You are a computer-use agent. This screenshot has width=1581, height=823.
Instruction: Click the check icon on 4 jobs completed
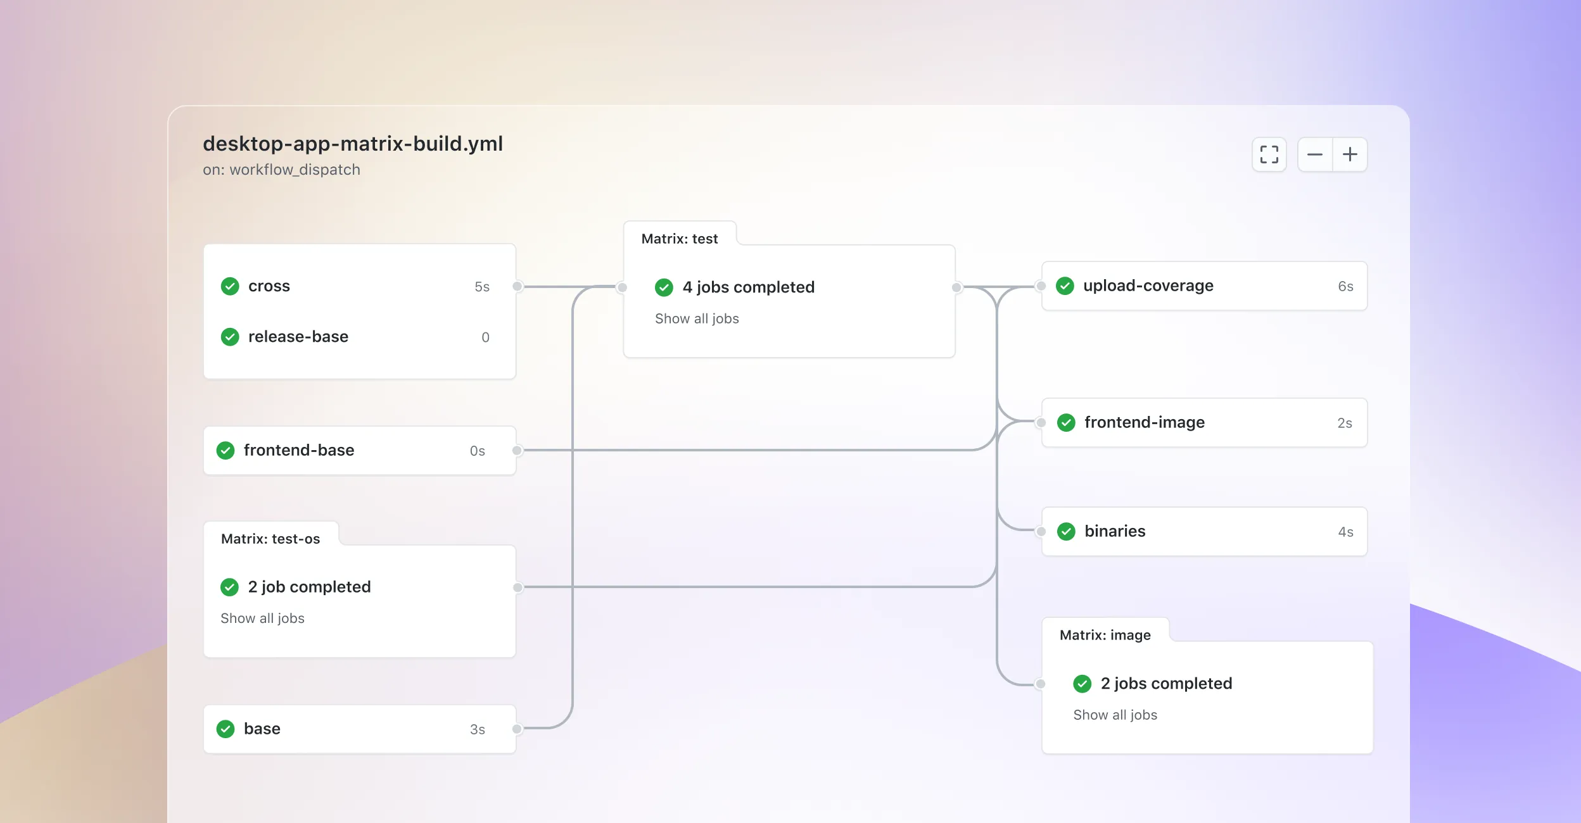[663, 287]
